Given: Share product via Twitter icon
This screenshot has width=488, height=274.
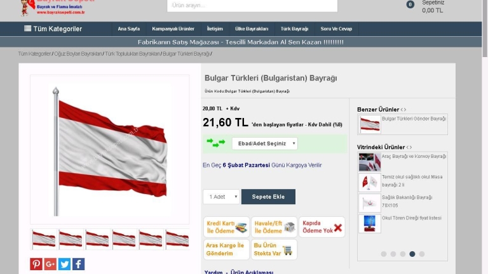Looking at the screenshot, I should tap(64, 264).
